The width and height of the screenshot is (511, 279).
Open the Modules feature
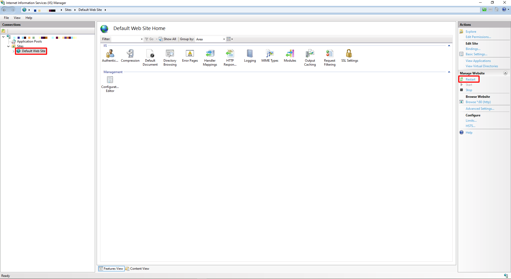[290, 56]
